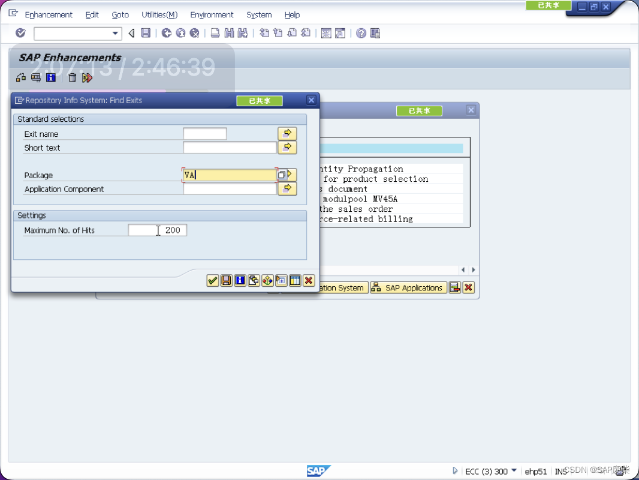Open the Help menu
639x480 pixels.
coord(292,14)
